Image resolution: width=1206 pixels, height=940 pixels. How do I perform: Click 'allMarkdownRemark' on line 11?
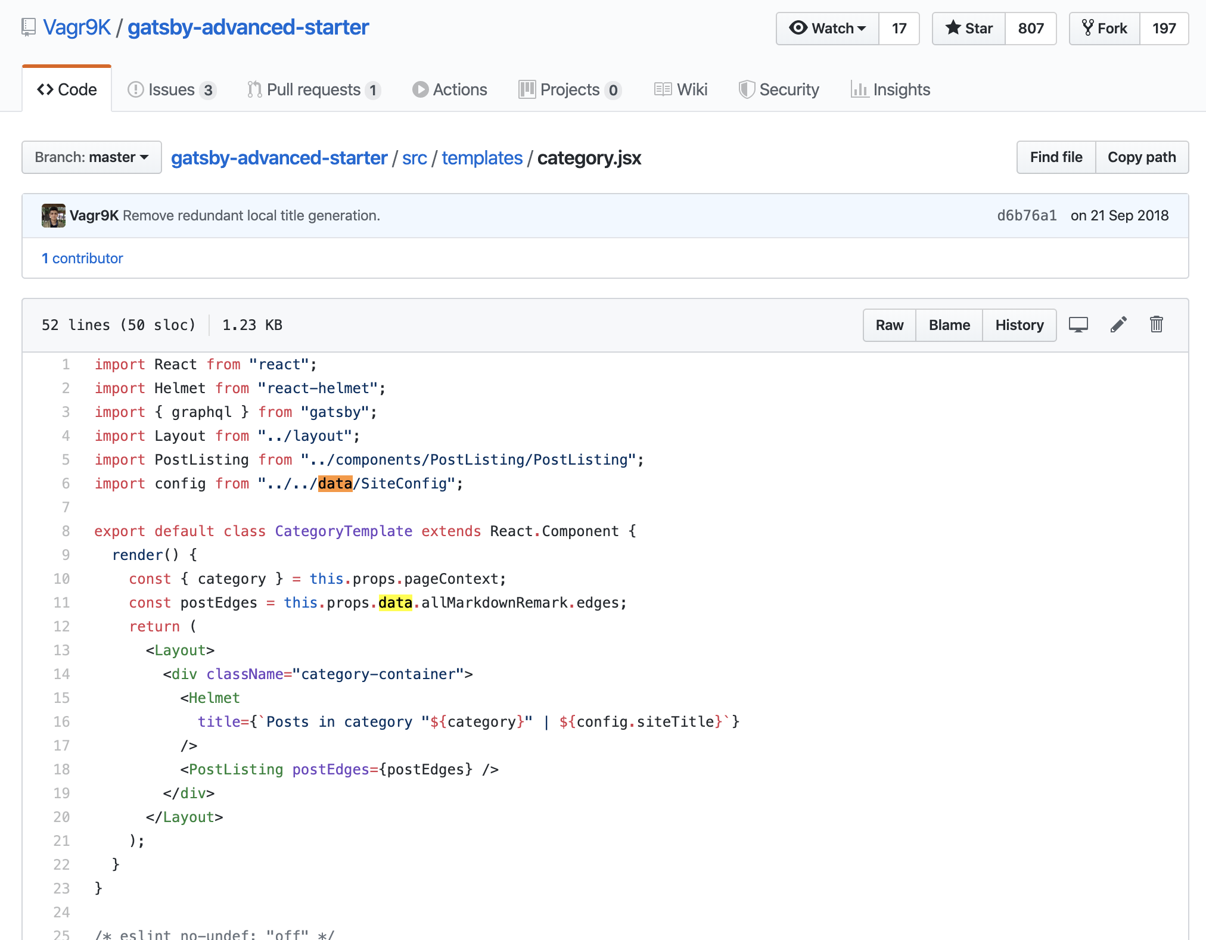(x=495, y=603)
